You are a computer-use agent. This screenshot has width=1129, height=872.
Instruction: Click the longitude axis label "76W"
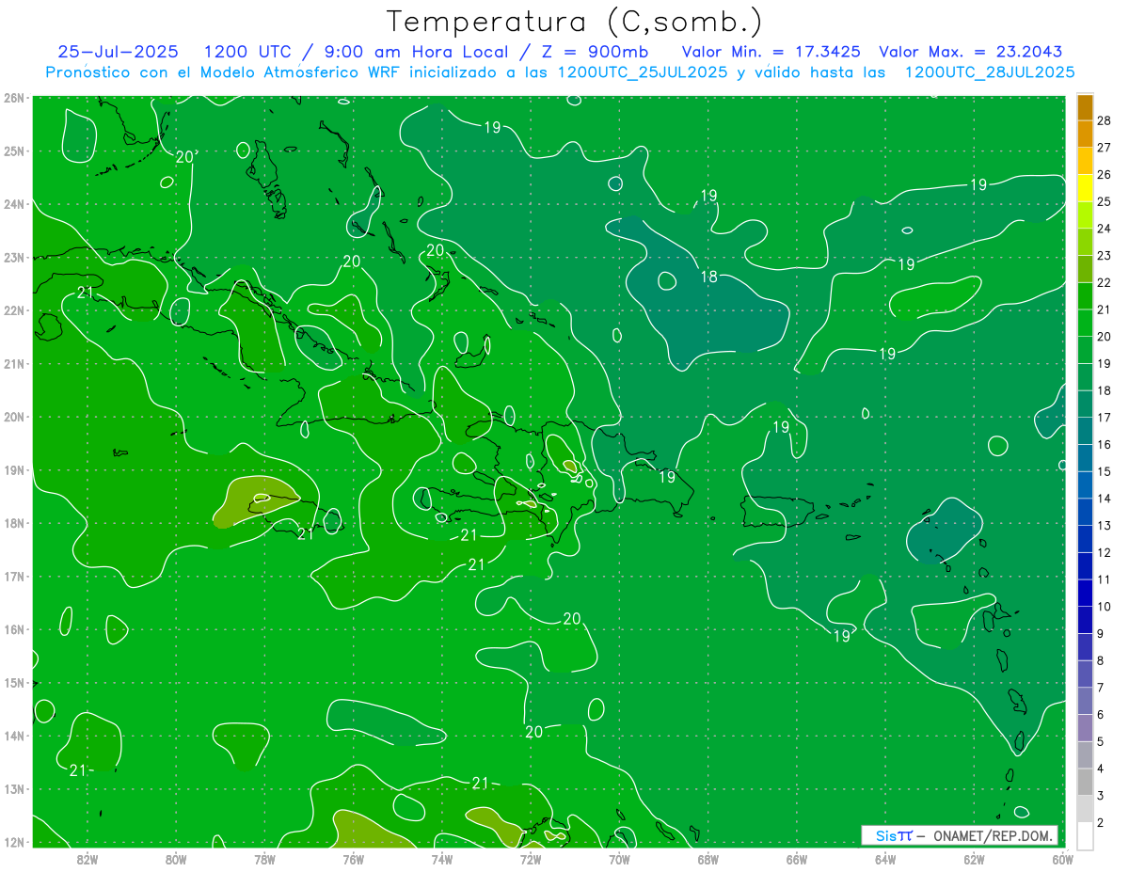[353, 859]
